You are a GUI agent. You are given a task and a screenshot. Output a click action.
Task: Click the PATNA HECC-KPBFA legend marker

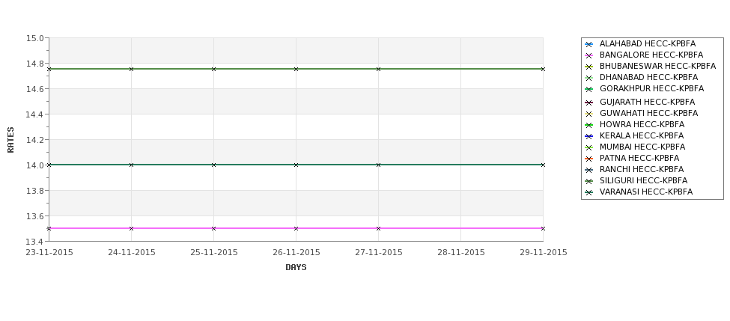click(x=589, y=159)
